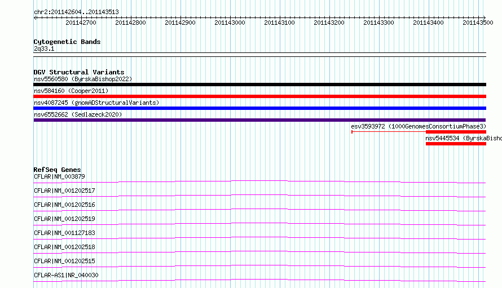
Task: Open nsv5560580 (ByrskaBishop2022) label
Action: pos(83,79)
